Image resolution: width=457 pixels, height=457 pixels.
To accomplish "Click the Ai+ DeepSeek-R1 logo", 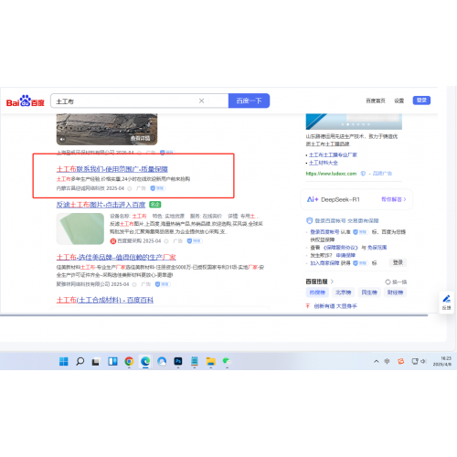I will tap(334, 199).
